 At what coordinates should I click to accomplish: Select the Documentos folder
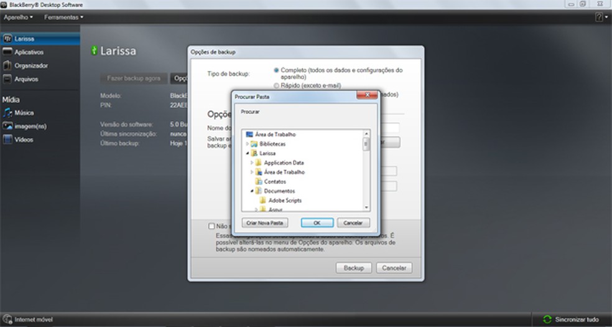click(279, 191)
